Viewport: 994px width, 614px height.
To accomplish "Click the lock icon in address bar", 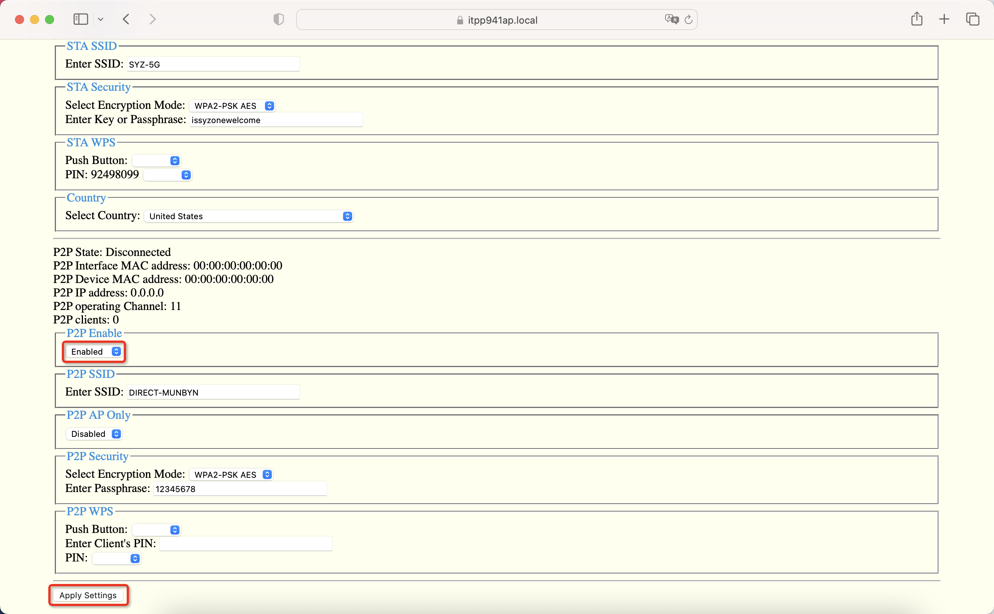I will pyautogui.click(x=459, y=20).
